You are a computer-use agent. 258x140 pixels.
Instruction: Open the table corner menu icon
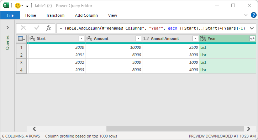(21, 39)
